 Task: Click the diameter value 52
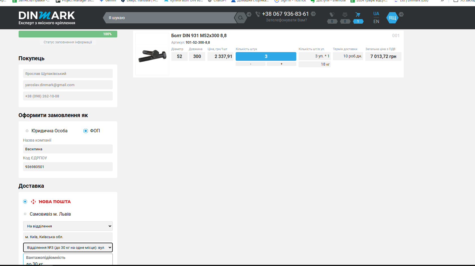(180, 56)
